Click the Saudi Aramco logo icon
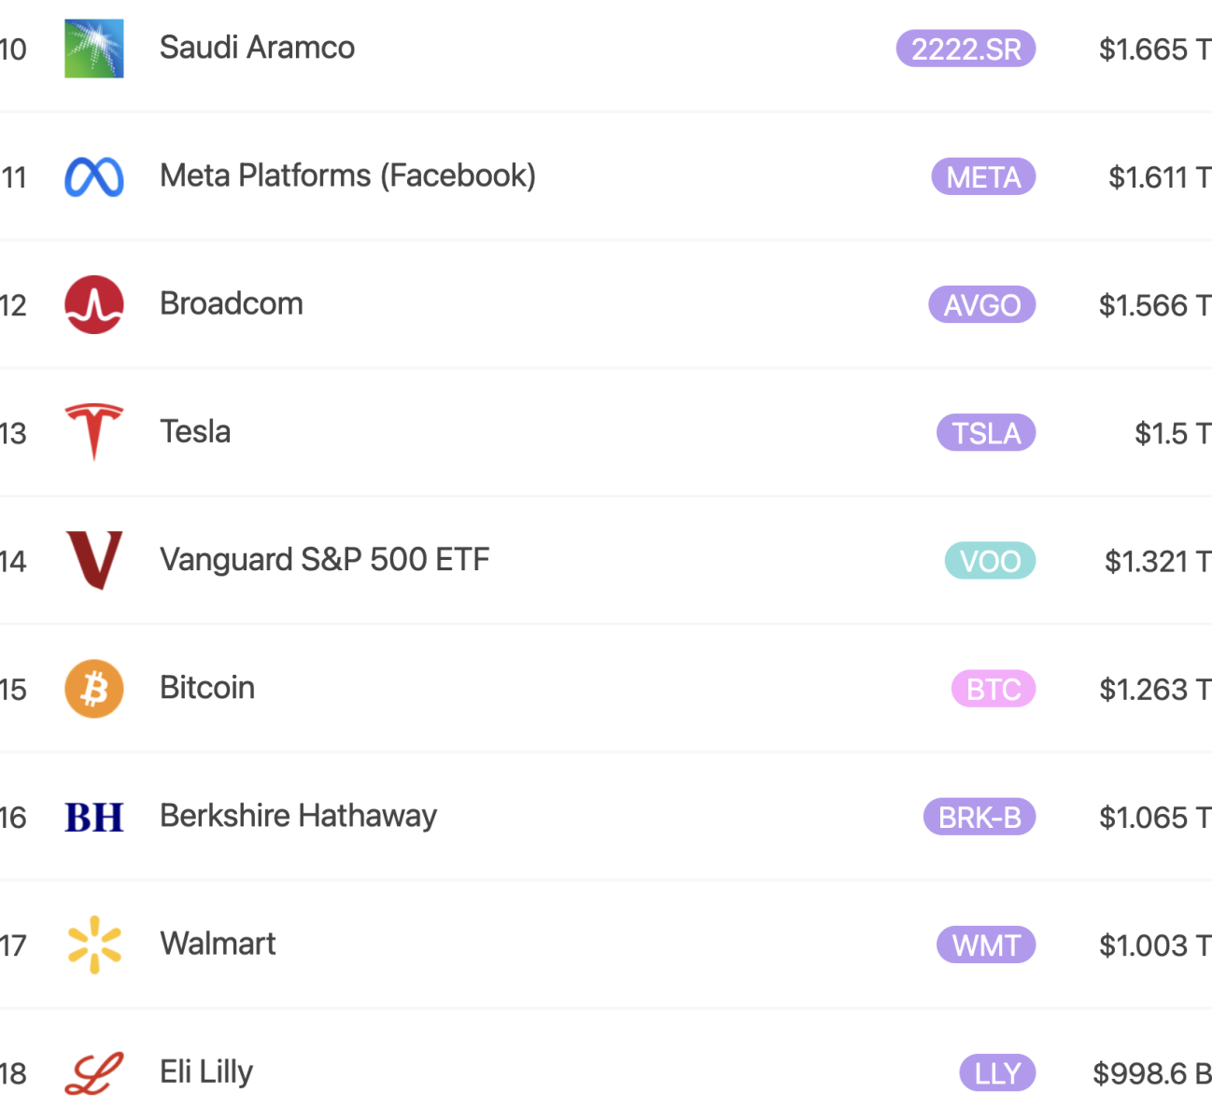The image size is (1212, 1120). click(x=93, y=49)
